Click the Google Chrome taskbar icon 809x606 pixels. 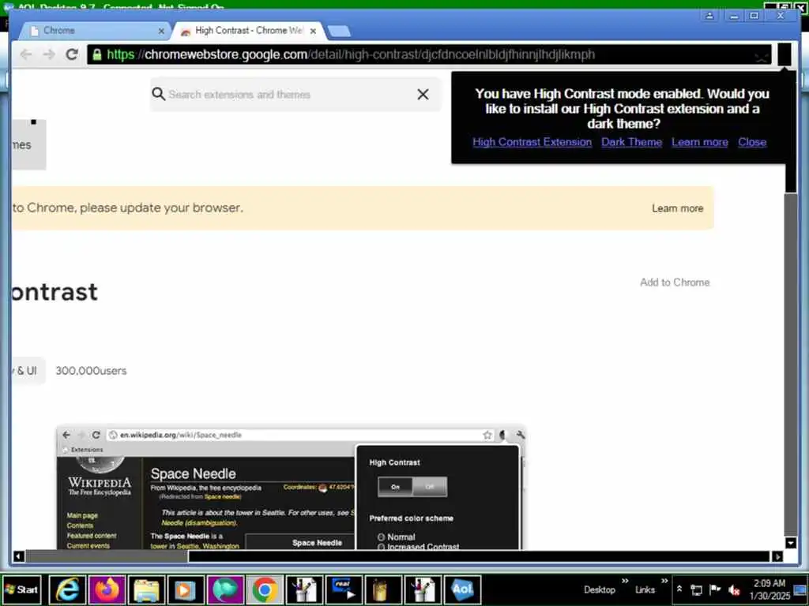[x=265, y=589]
